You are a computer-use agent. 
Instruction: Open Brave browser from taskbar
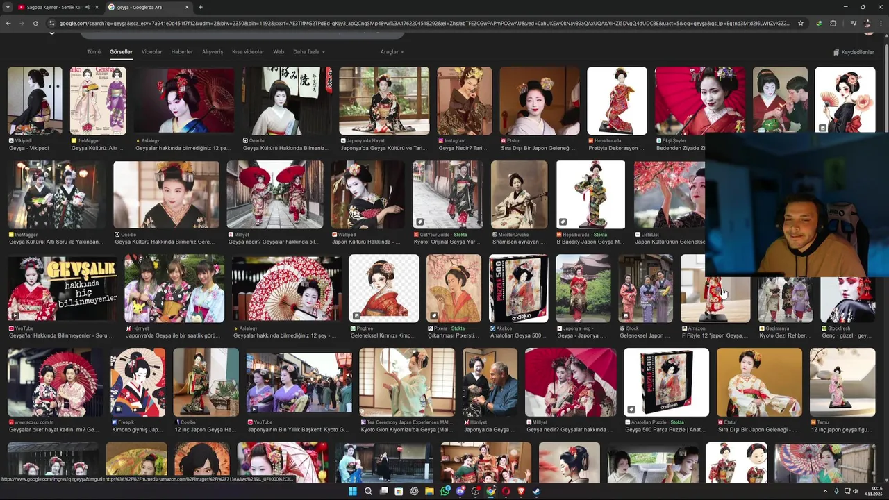[521, 492]
